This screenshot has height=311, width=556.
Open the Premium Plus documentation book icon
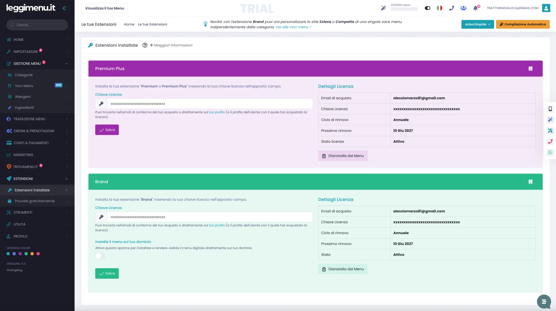(x=530, y=69)
